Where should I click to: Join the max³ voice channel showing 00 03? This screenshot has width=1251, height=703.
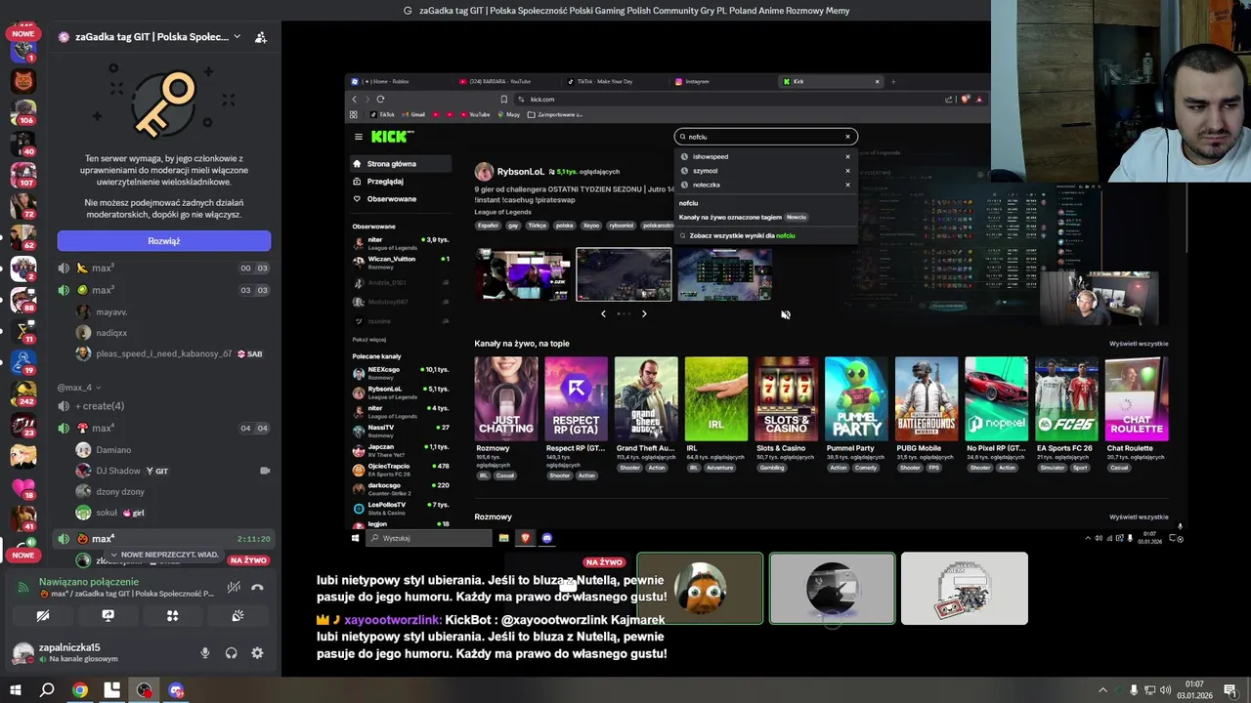[163, 268]
